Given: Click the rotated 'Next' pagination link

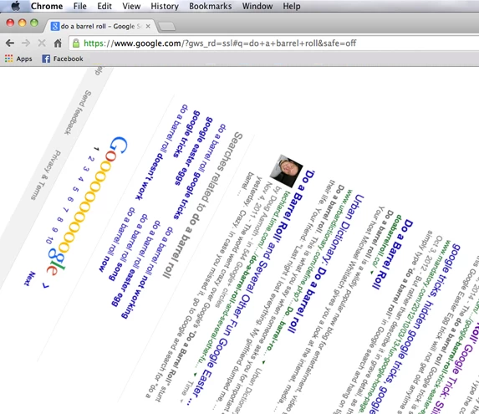Looking at the screenshot, I should click(x=29, y=279).
